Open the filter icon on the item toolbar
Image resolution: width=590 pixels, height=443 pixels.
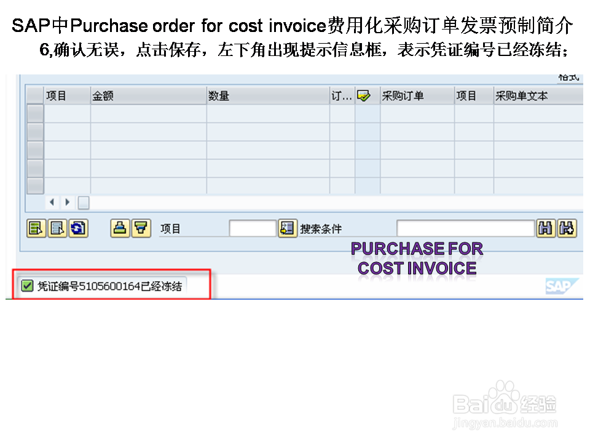(x=143, y=228)
